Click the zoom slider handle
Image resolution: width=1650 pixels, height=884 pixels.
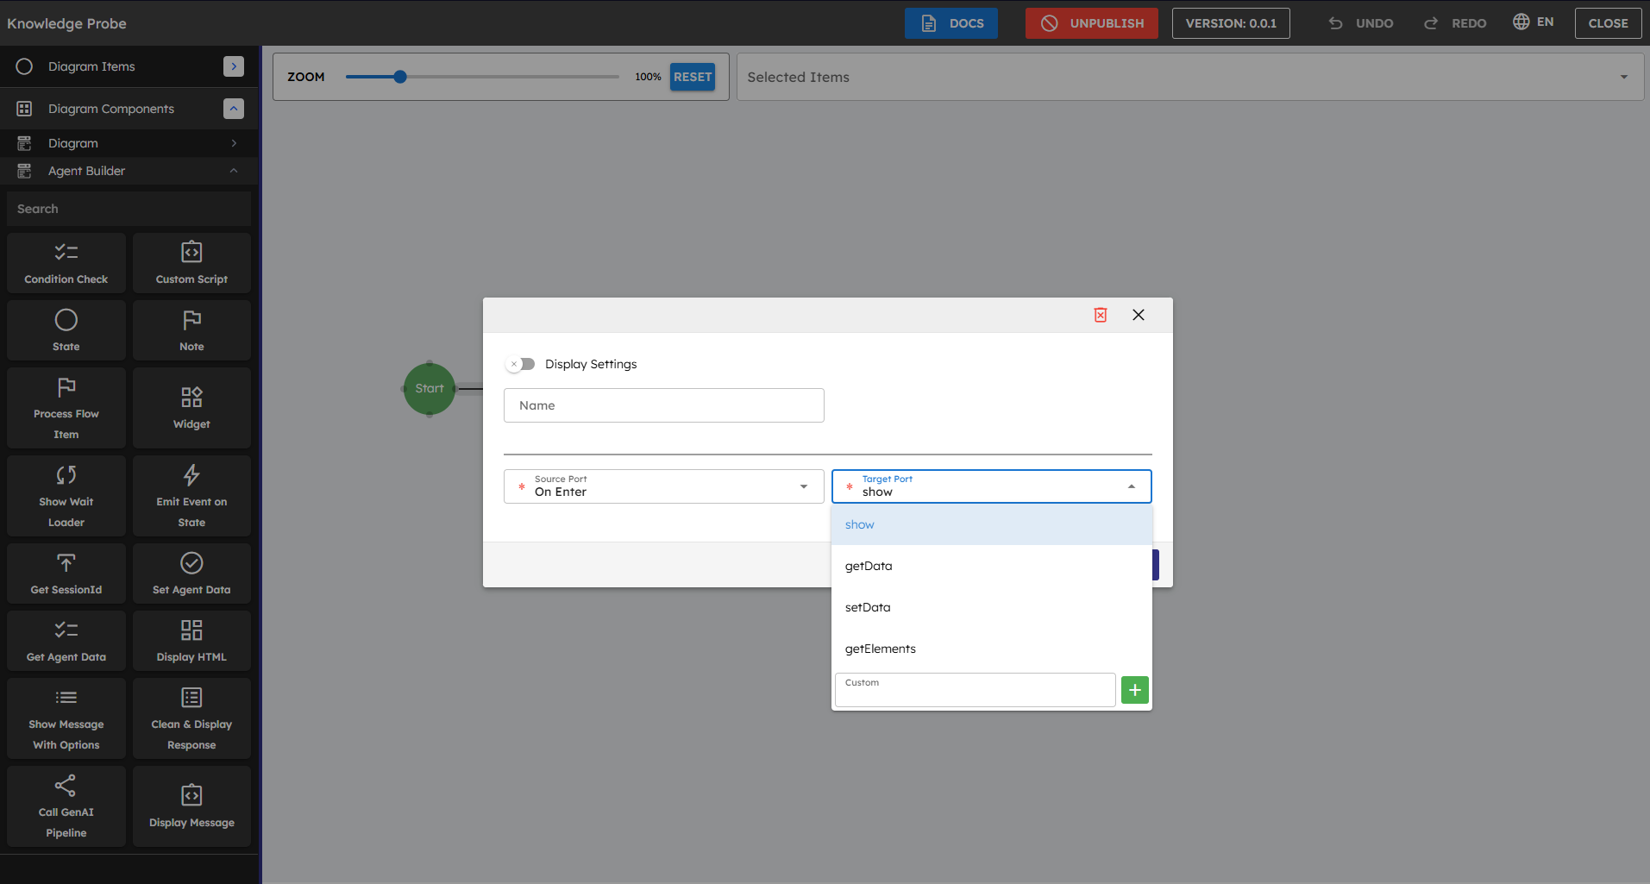[400, 77]
